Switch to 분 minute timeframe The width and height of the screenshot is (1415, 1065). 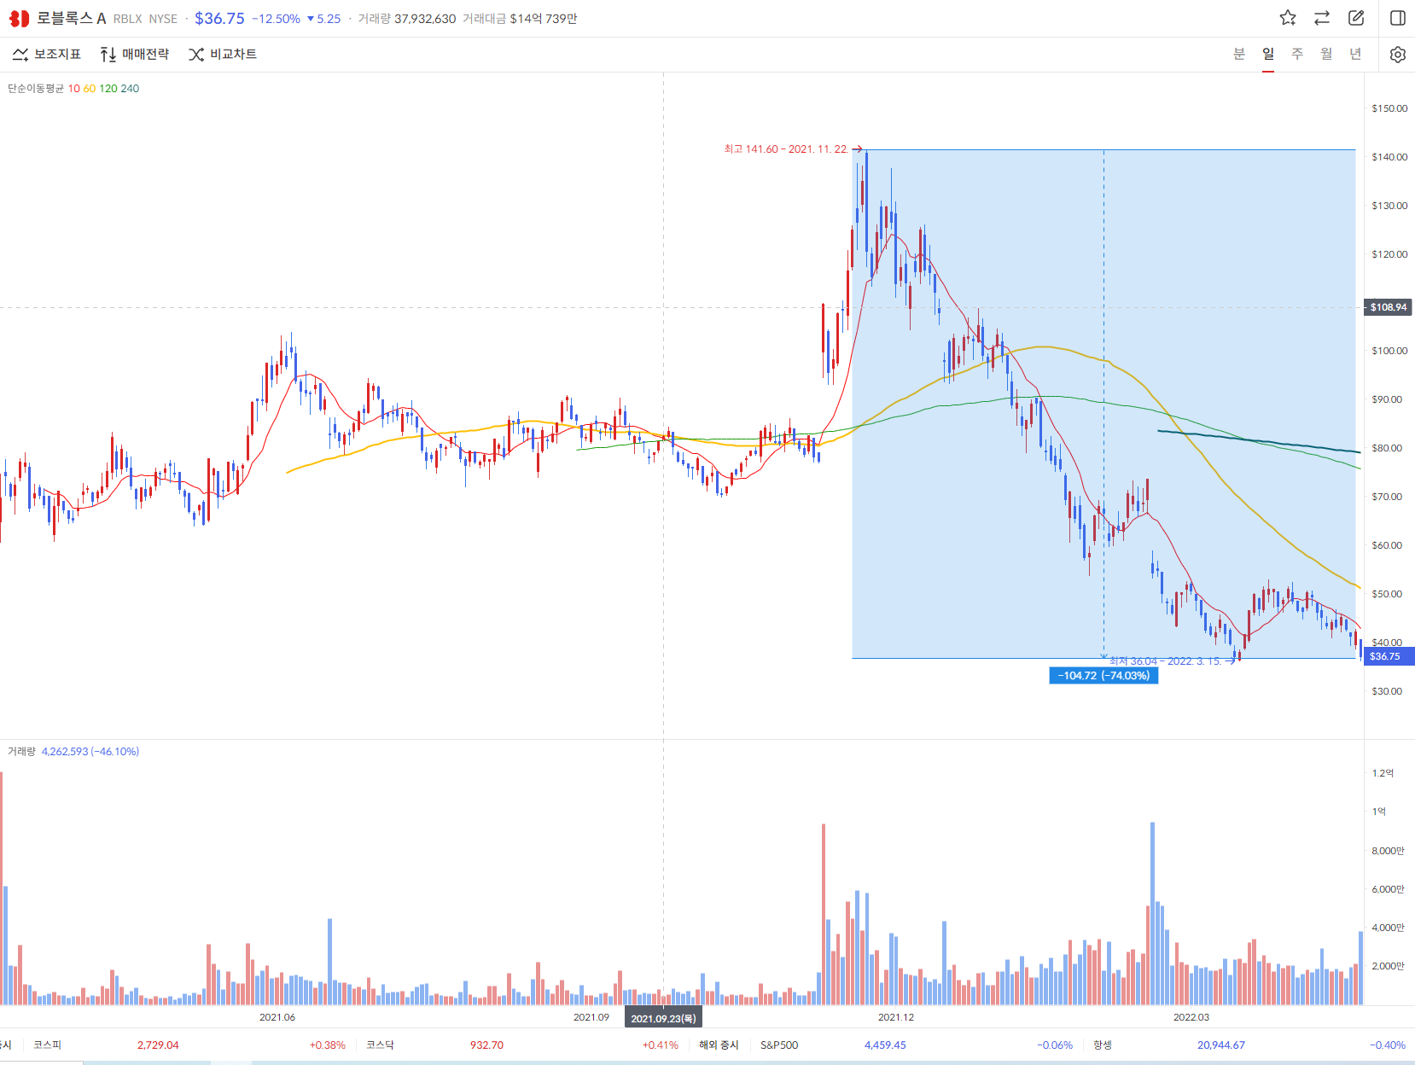click(1239, 54)
